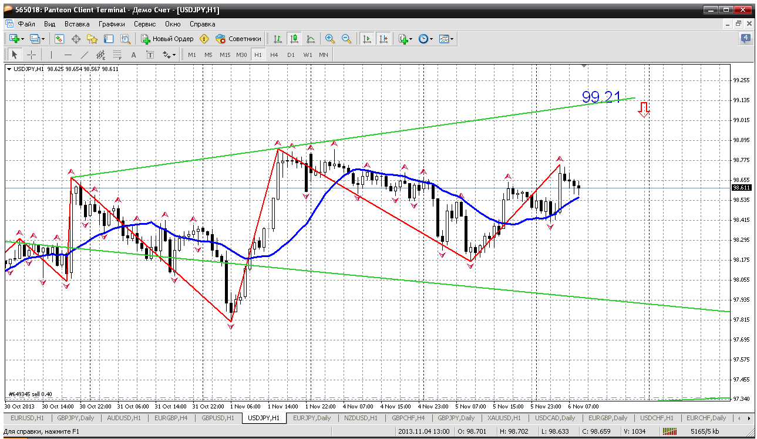Click the red down arrow on the chart
Screen dimensions: 757x439
[x=644, y=110]
